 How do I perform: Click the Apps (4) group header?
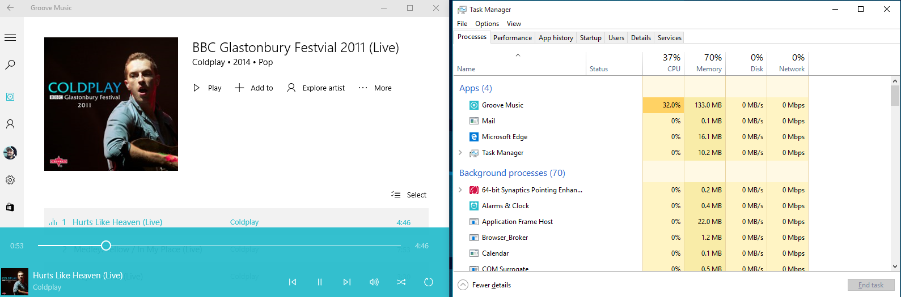pos(476,88)
